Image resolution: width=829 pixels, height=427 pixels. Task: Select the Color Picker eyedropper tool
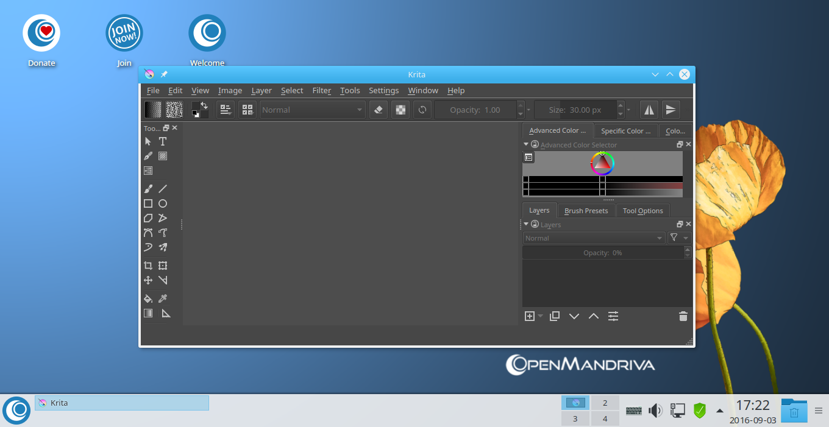click(163, 298)
